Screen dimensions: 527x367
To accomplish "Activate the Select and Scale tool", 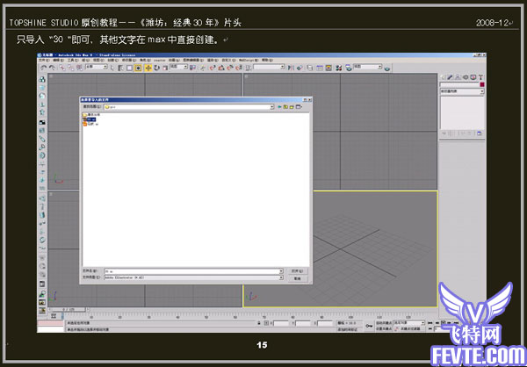I will pos(165,68).
